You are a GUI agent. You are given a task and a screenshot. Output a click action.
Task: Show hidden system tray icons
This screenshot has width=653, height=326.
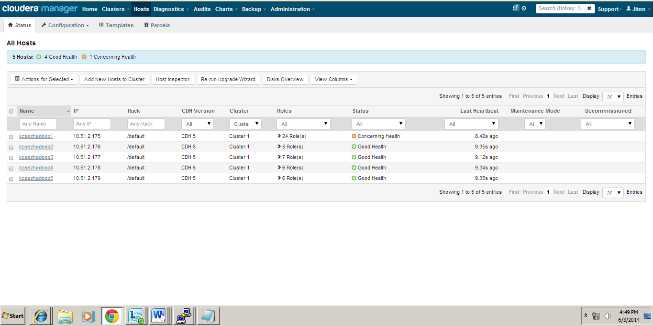(586, 316)
